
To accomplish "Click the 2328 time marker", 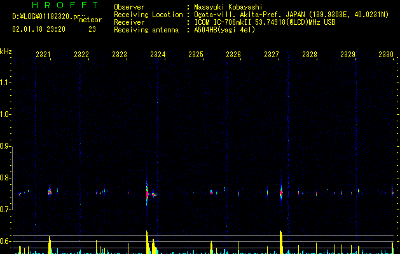I will [310, 54].
